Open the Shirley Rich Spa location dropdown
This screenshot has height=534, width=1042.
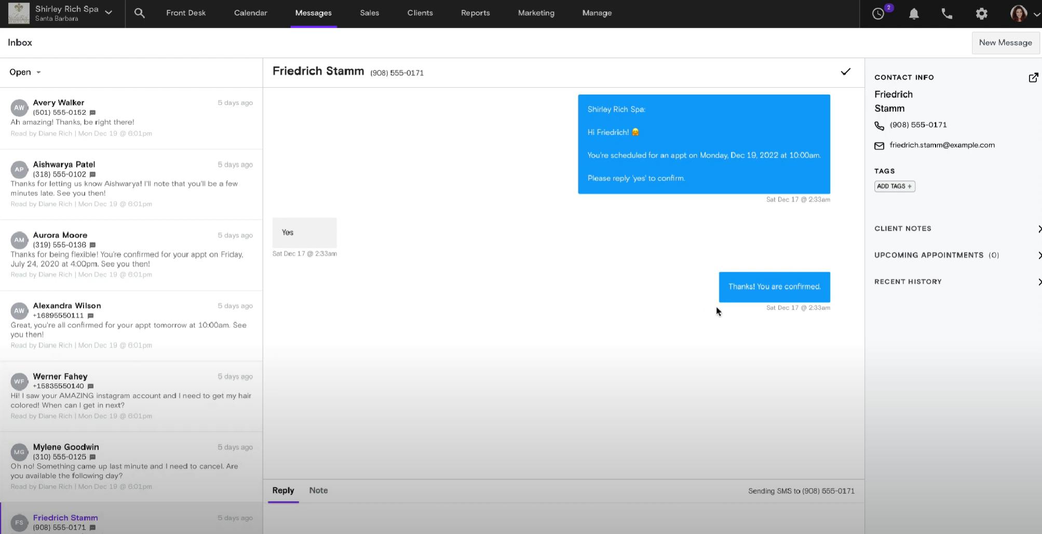[x=109, y=12]
